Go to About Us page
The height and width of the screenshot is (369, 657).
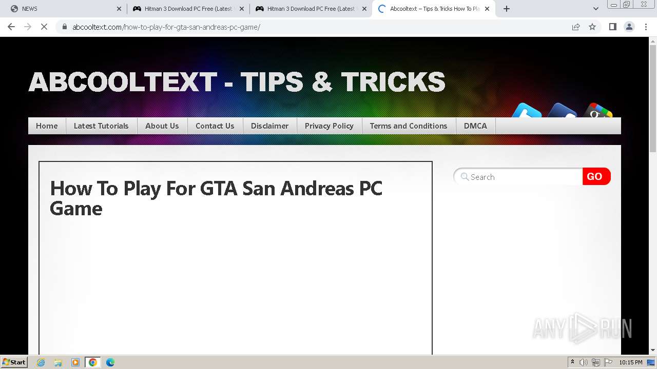pos(162,126)
